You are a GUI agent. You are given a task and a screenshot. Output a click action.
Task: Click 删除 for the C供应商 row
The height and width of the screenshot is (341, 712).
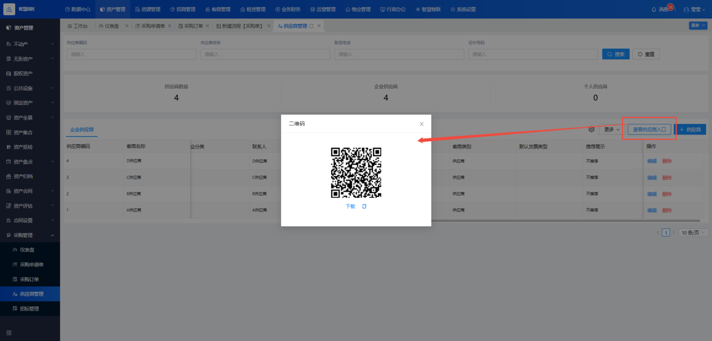(667, 178)
